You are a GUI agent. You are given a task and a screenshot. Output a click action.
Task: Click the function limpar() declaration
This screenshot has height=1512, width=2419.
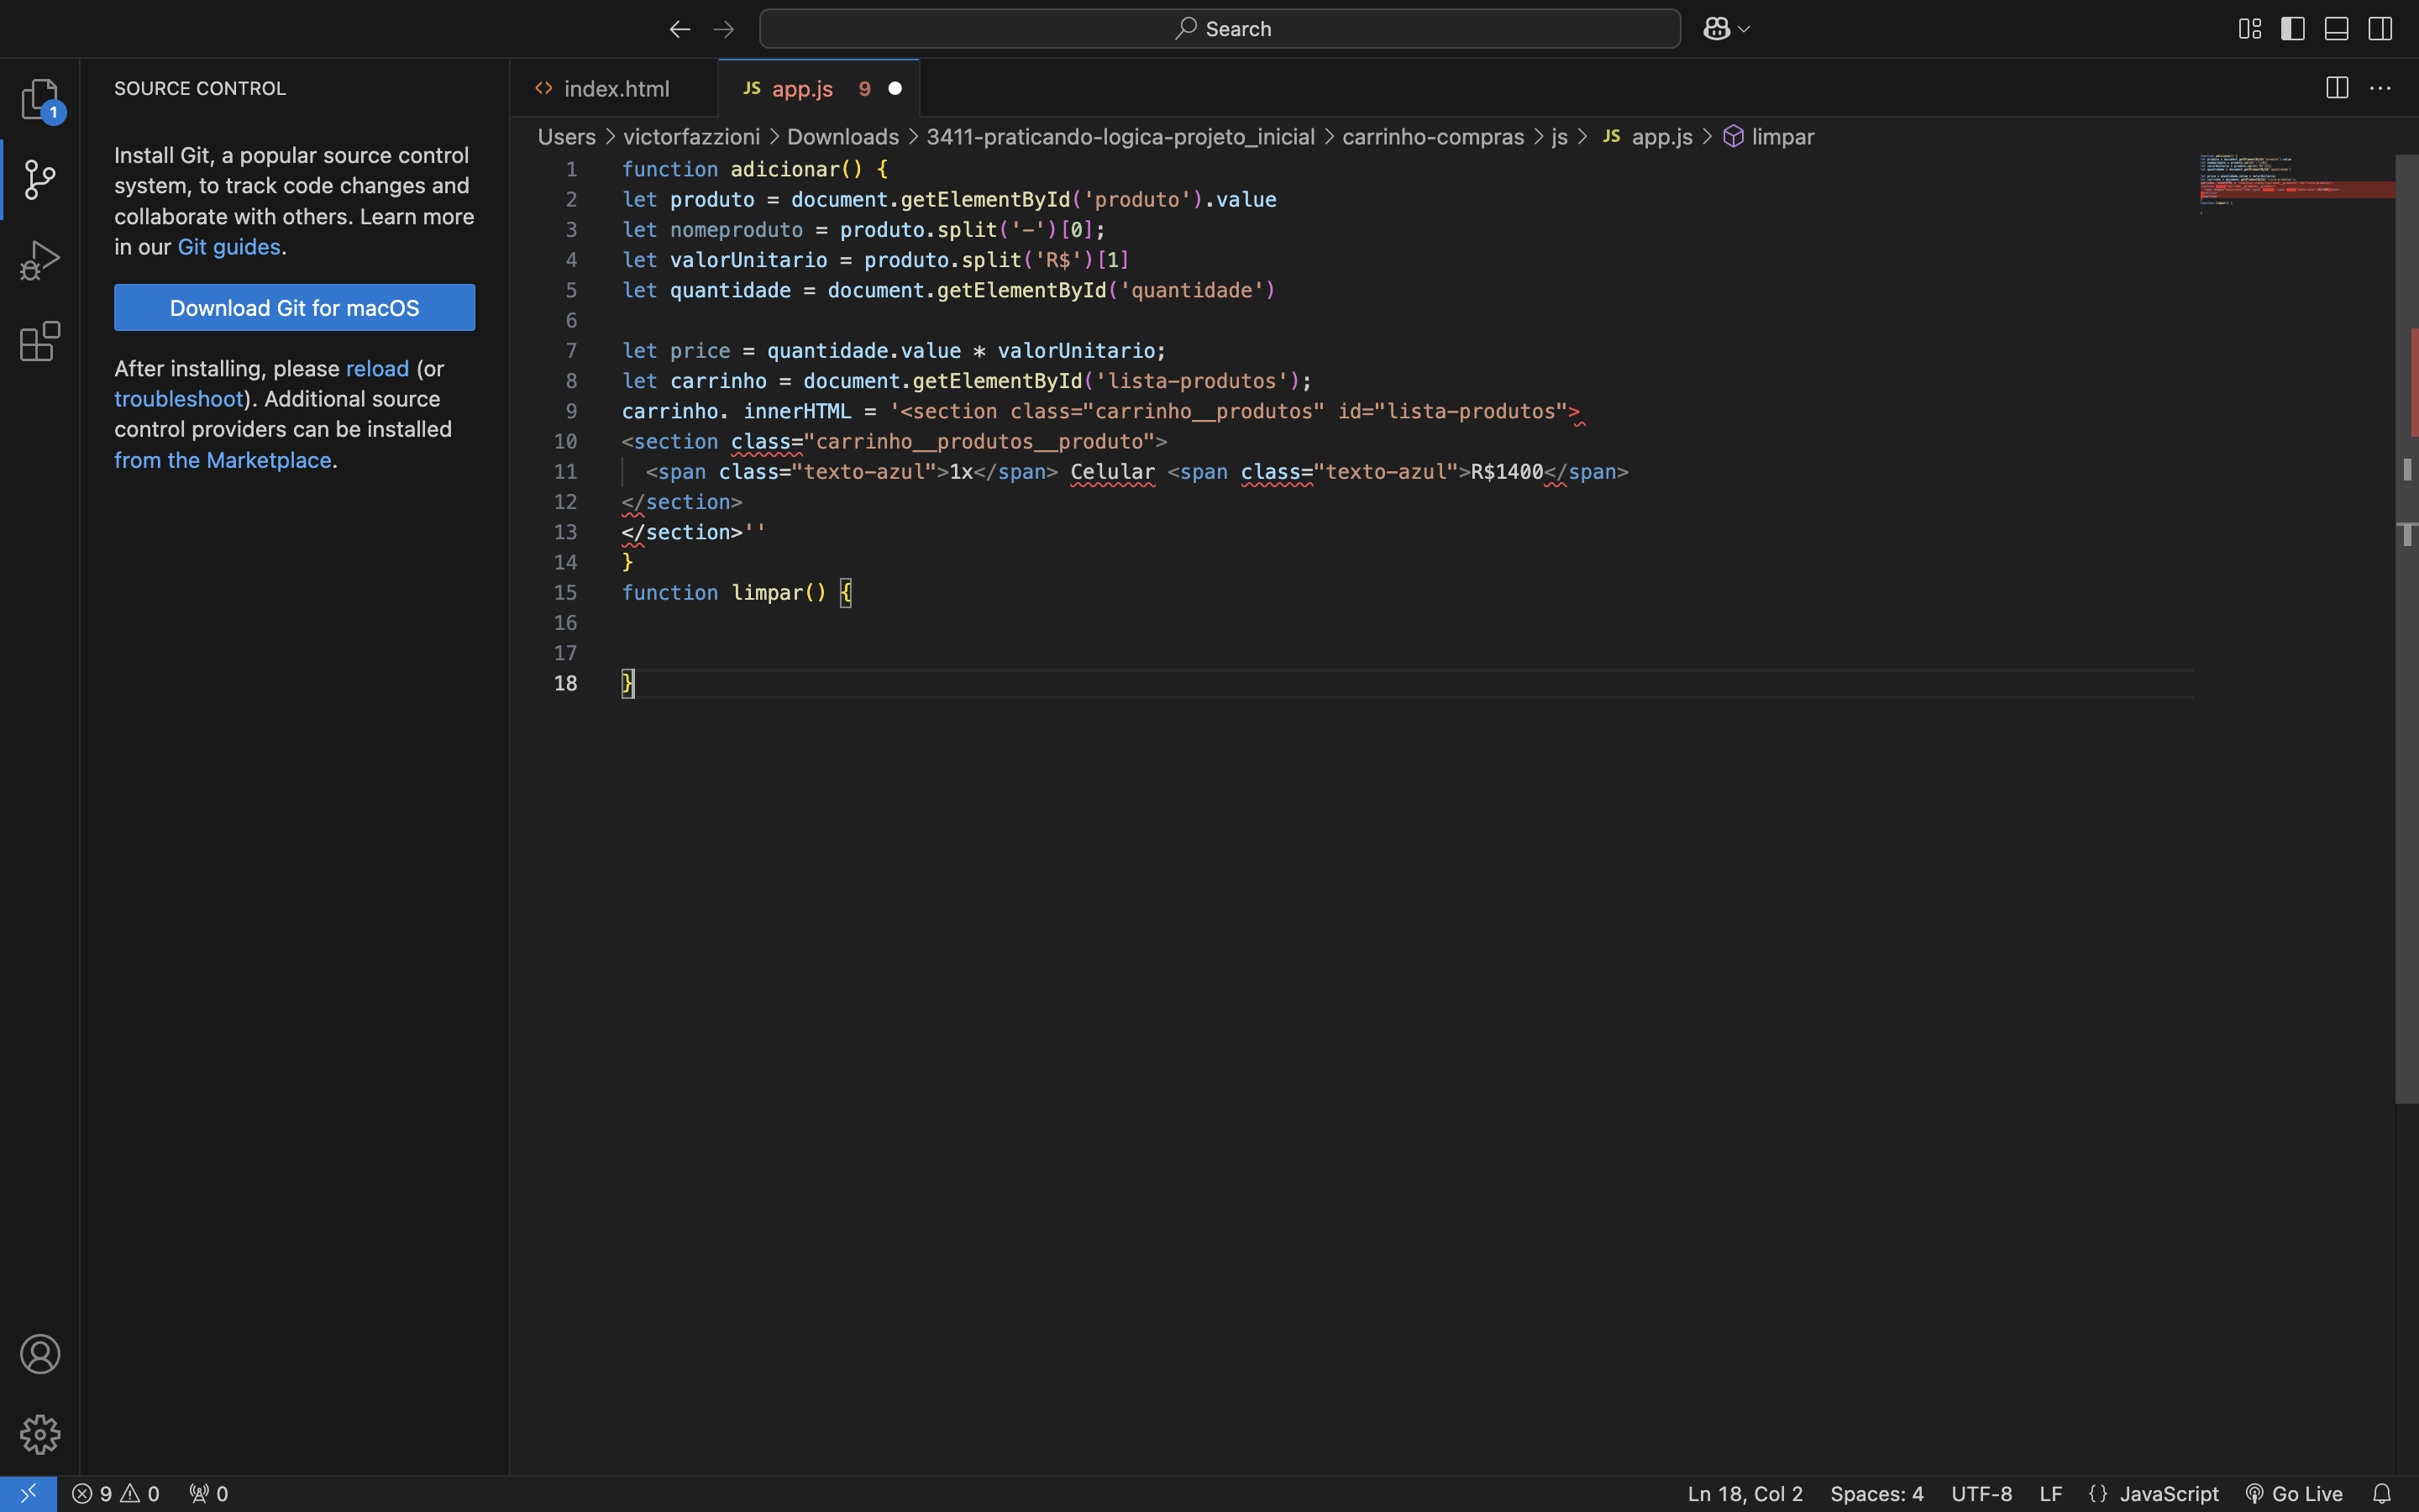coord(737,593)
